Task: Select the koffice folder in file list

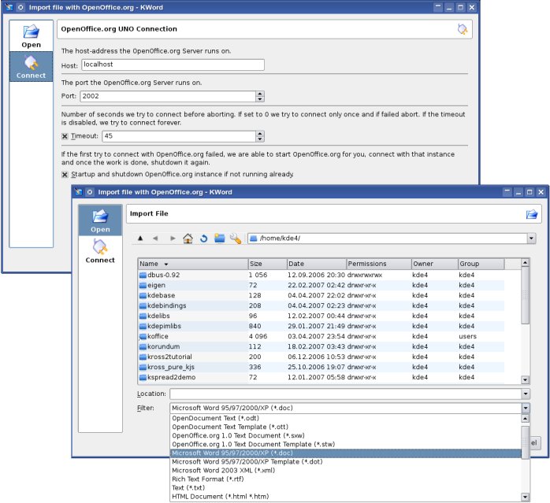Action: (x=158, y=336)
